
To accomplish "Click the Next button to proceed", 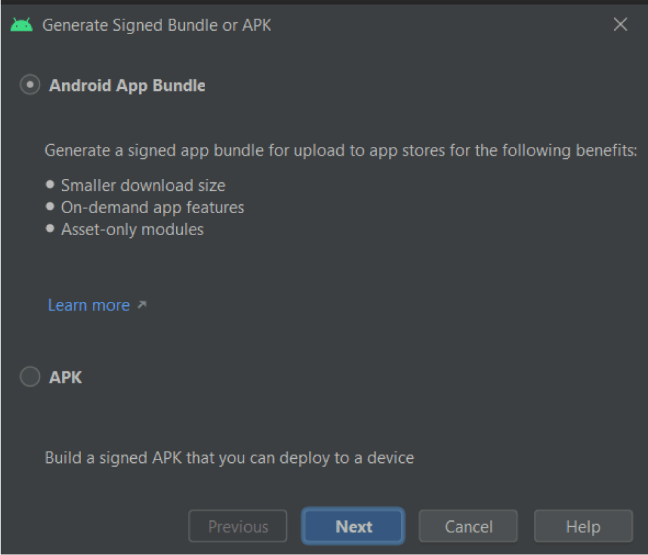I will click(x=352, y=526).
